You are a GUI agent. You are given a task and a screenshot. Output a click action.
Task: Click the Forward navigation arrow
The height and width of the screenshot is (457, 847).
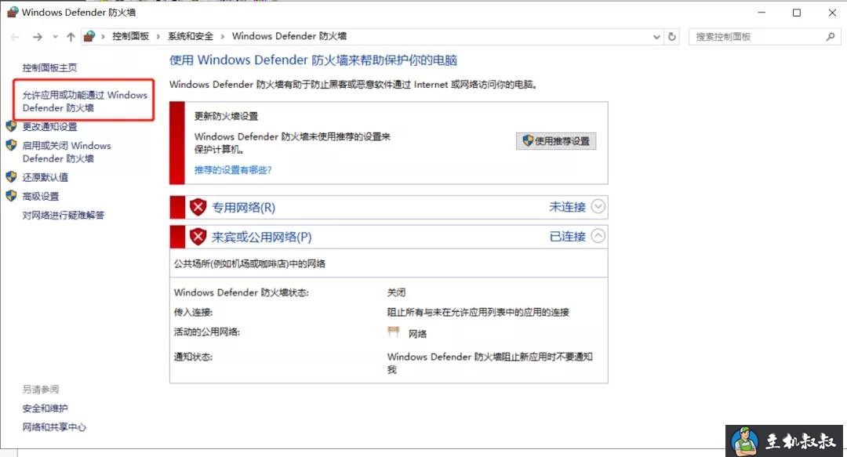[38, 37]
